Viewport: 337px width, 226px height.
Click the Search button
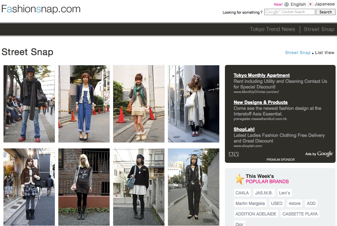(325, 12)
